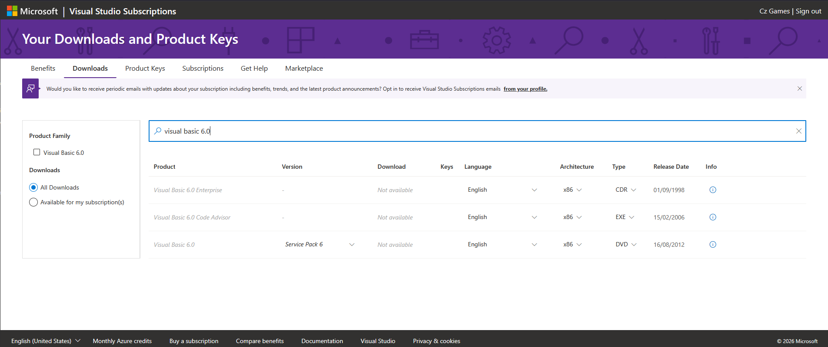Dismiss the email opt-in notification banner
The width and height of the screenshot is (828, 347).
[800, 88]
